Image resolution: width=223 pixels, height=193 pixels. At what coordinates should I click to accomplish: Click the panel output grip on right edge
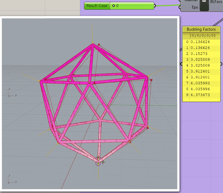[x=221, y=64]
